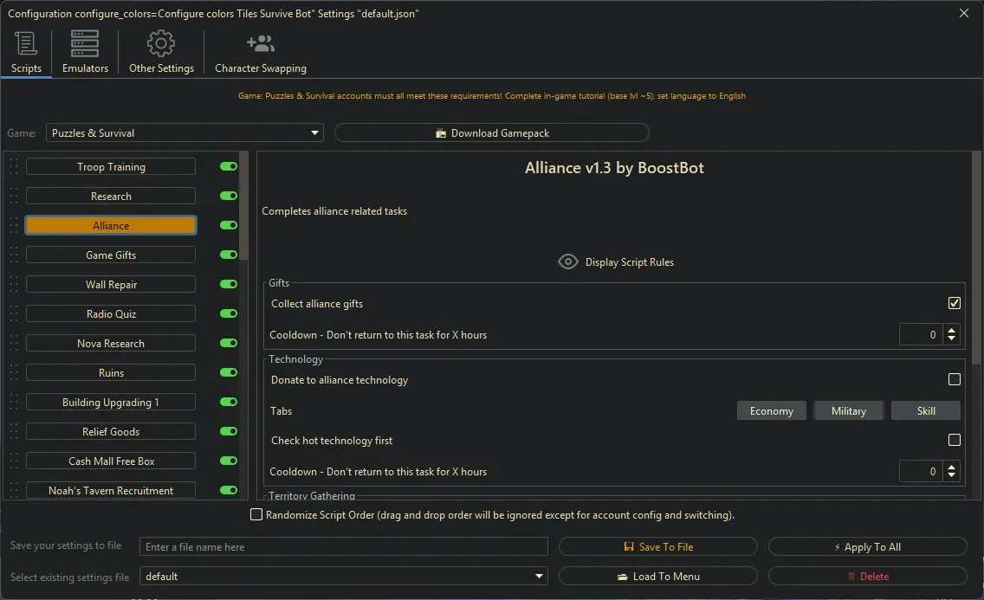Open the Scripts tab icon
Screen dimensions: 984x600
pos(26,43)
